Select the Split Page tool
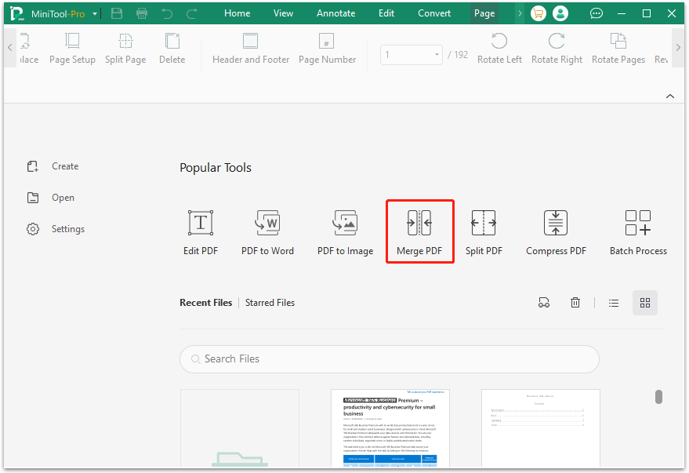 click(x=125, y=49)
